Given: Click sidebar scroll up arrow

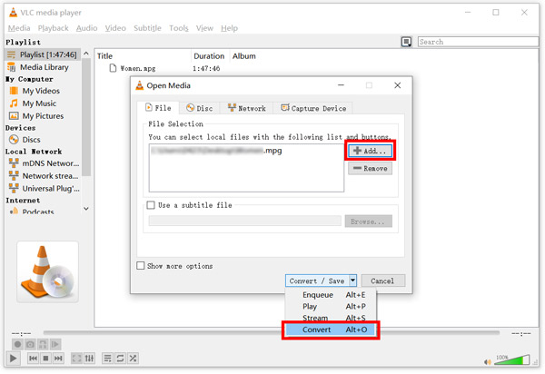Looking at the screenshot, I should click(86, 54).
